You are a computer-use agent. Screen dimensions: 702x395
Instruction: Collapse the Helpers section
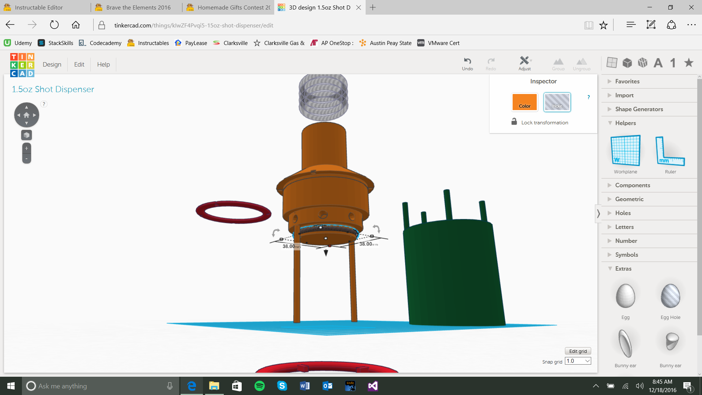point(625,123)
